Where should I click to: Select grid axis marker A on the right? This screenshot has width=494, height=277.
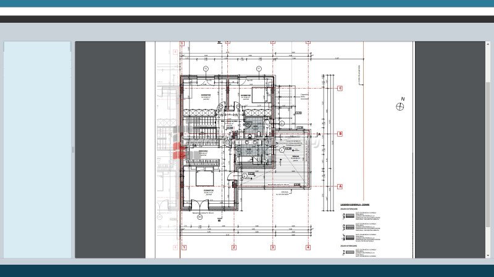340,186
